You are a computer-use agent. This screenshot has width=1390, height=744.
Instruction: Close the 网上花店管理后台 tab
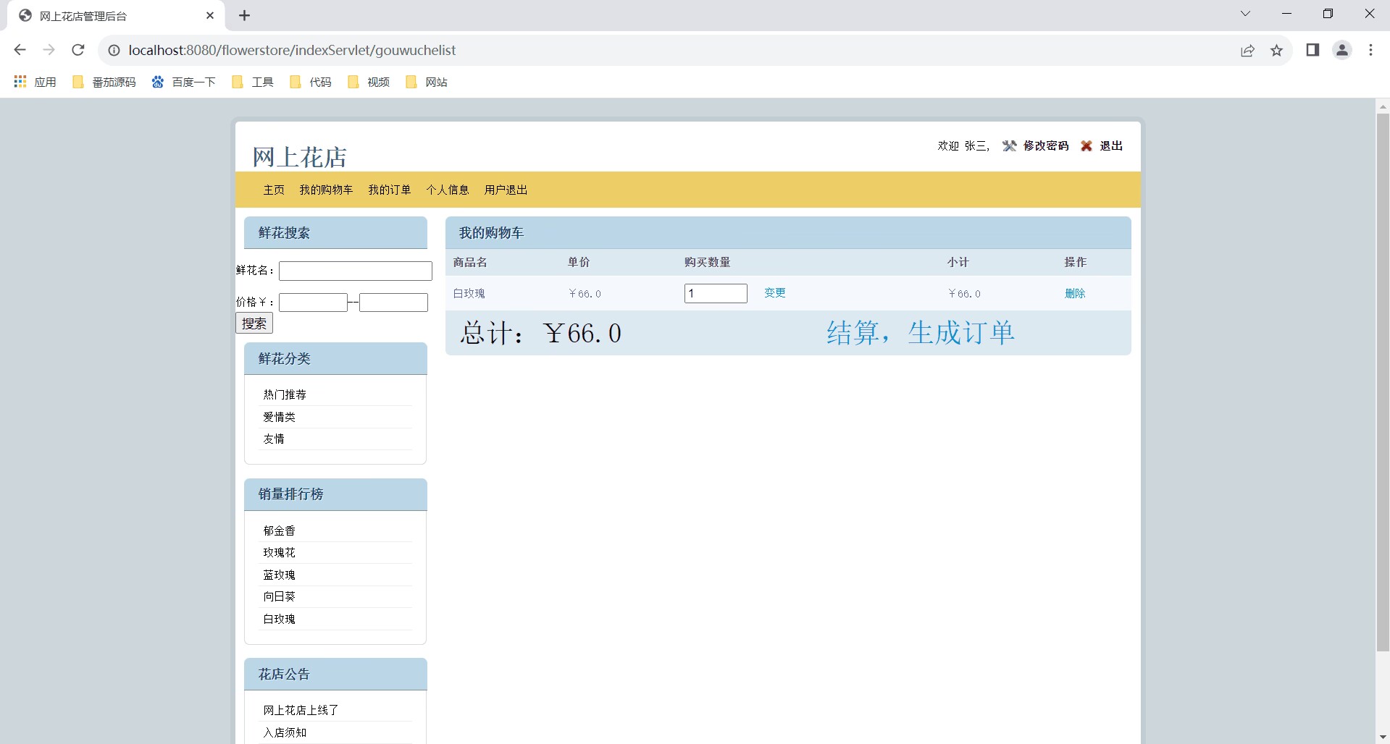tap(210, 15)
